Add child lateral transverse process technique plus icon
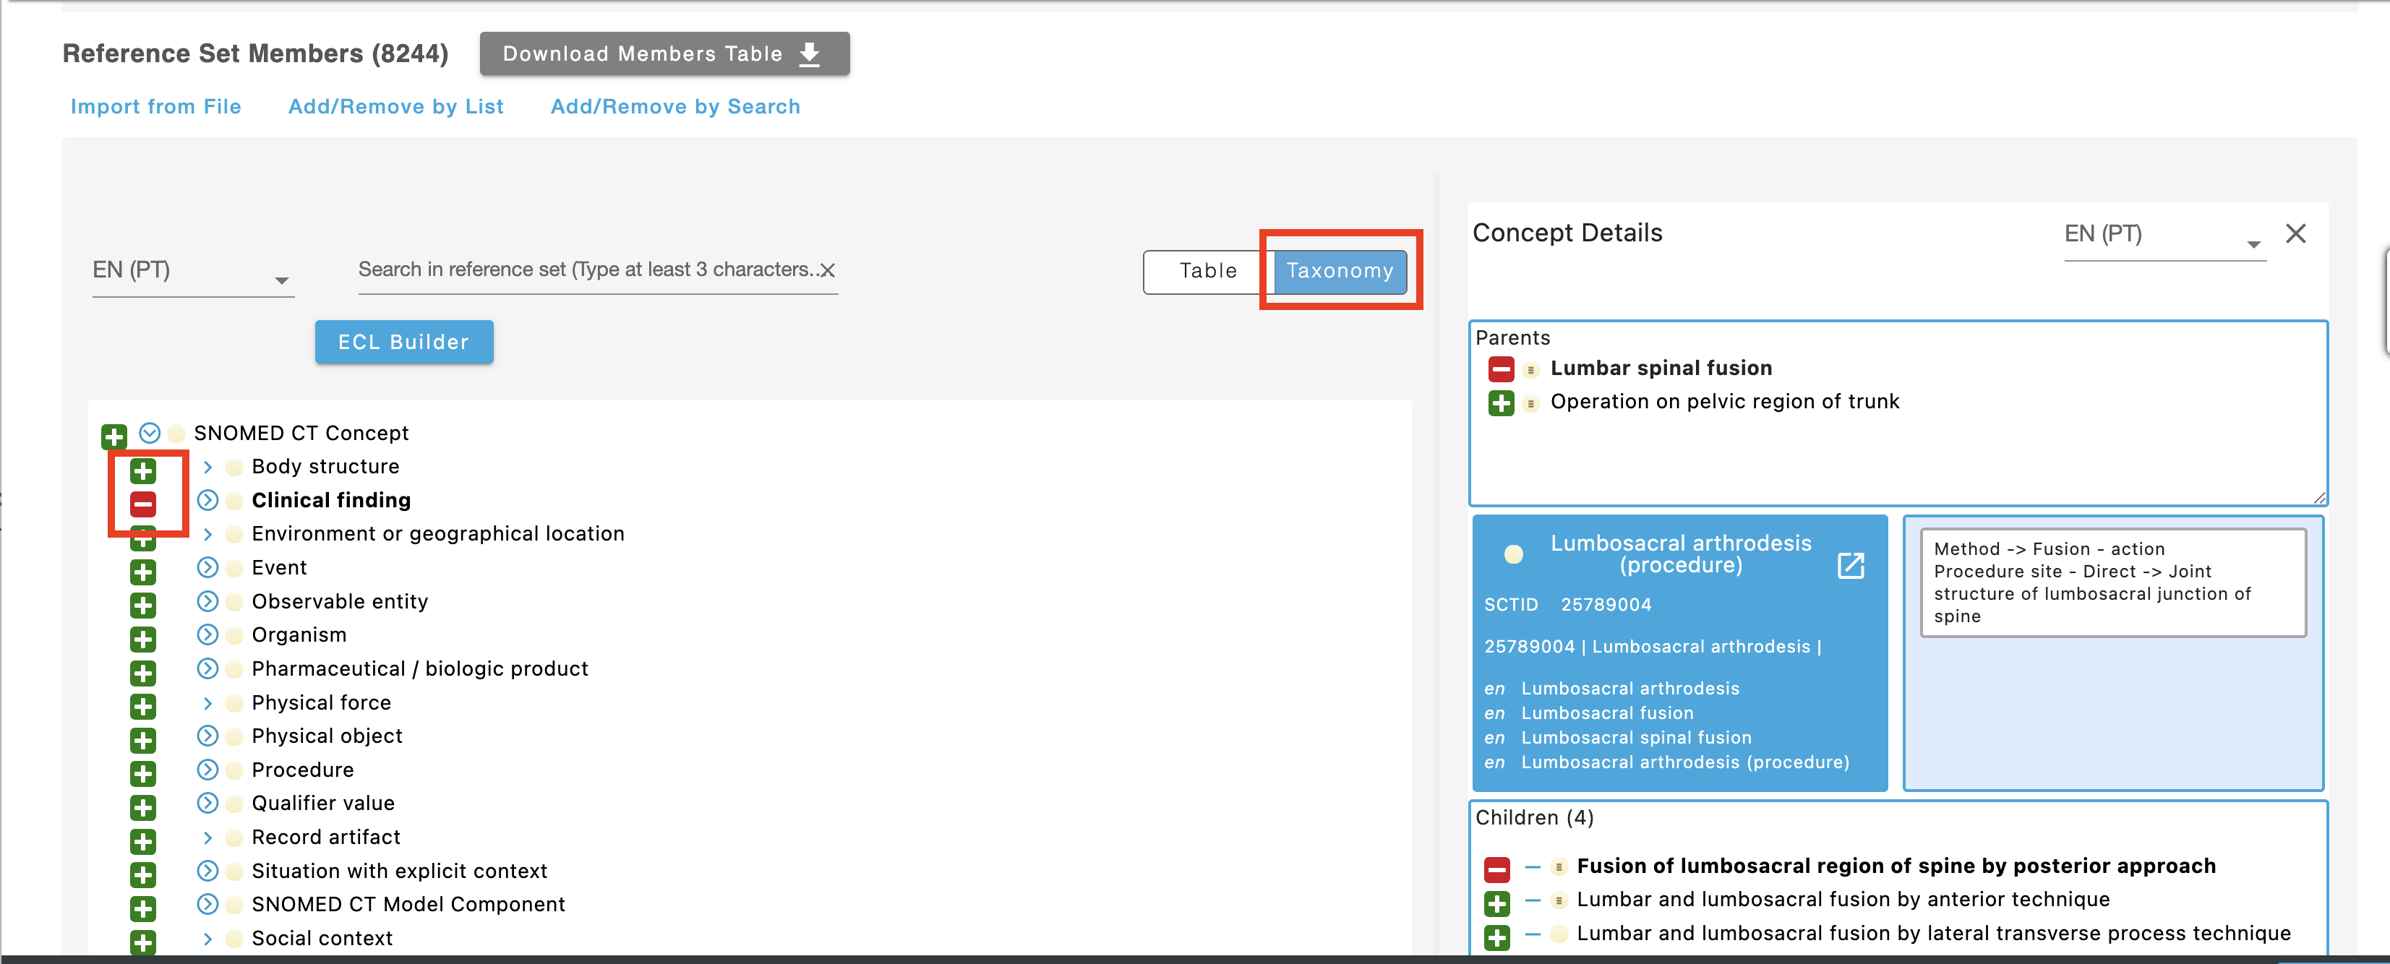Viewport: 2390px width, 964px height. [1496, 937]
